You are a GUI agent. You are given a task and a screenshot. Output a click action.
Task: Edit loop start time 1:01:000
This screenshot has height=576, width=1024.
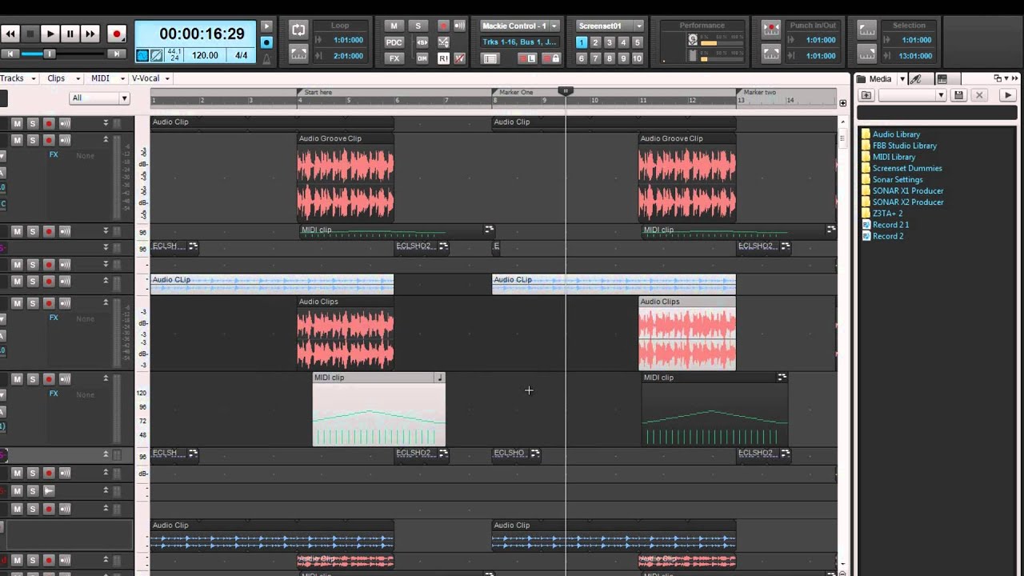(x=350, y=40)
